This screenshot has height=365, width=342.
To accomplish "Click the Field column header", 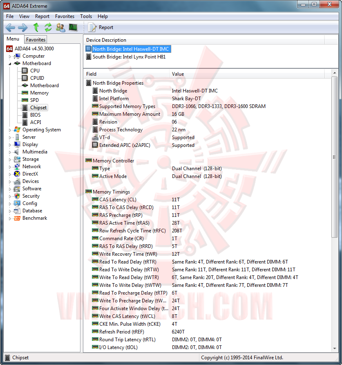I will [127, 74].
